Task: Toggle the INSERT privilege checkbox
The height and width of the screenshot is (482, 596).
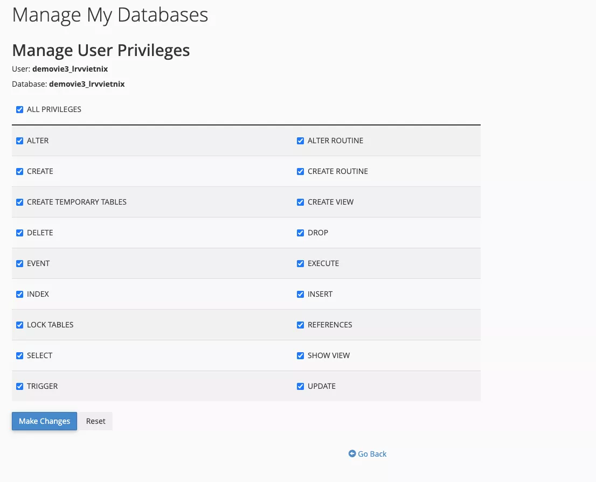Action: [301, 294]
